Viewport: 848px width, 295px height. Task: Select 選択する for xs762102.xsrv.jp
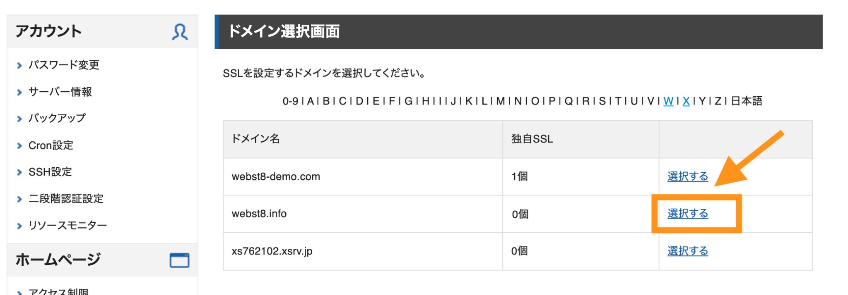[x=687, y=251]
